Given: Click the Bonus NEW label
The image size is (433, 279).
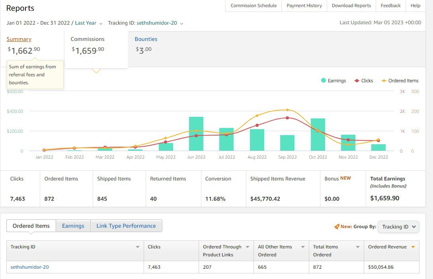Looking at the screenshot, I should tap(337, 178).
